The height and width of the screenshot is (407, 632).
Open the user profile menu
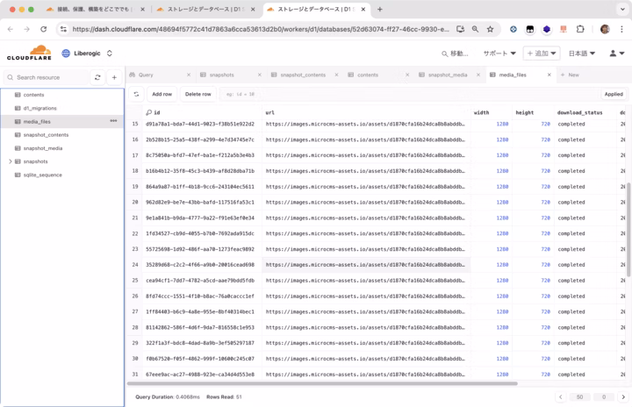617,54
